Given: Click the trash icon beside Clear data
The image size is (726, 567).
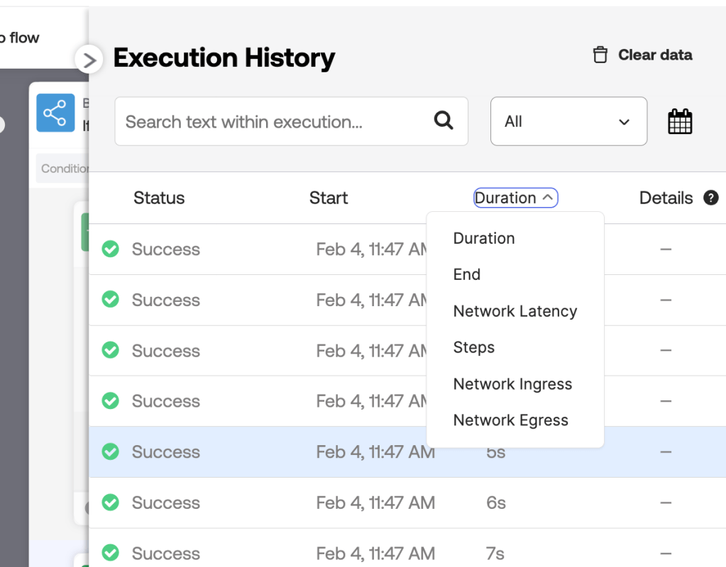Looking at the screenshot, I should click(600, 55).
